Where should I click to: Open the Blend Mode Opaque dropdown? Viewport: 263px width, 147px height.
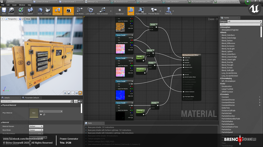36,130
